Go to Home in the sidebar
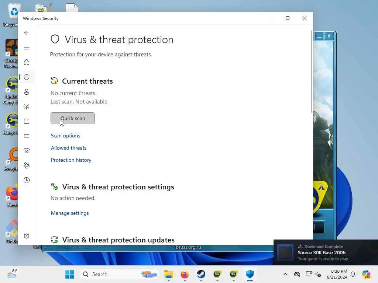 (x=27, y=62)
